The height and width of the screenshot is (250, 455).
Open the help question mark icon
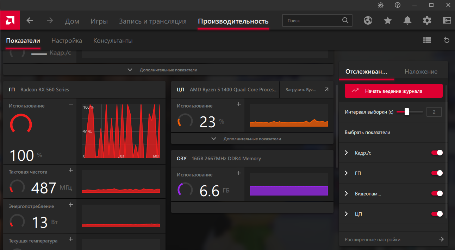(398, 5)
